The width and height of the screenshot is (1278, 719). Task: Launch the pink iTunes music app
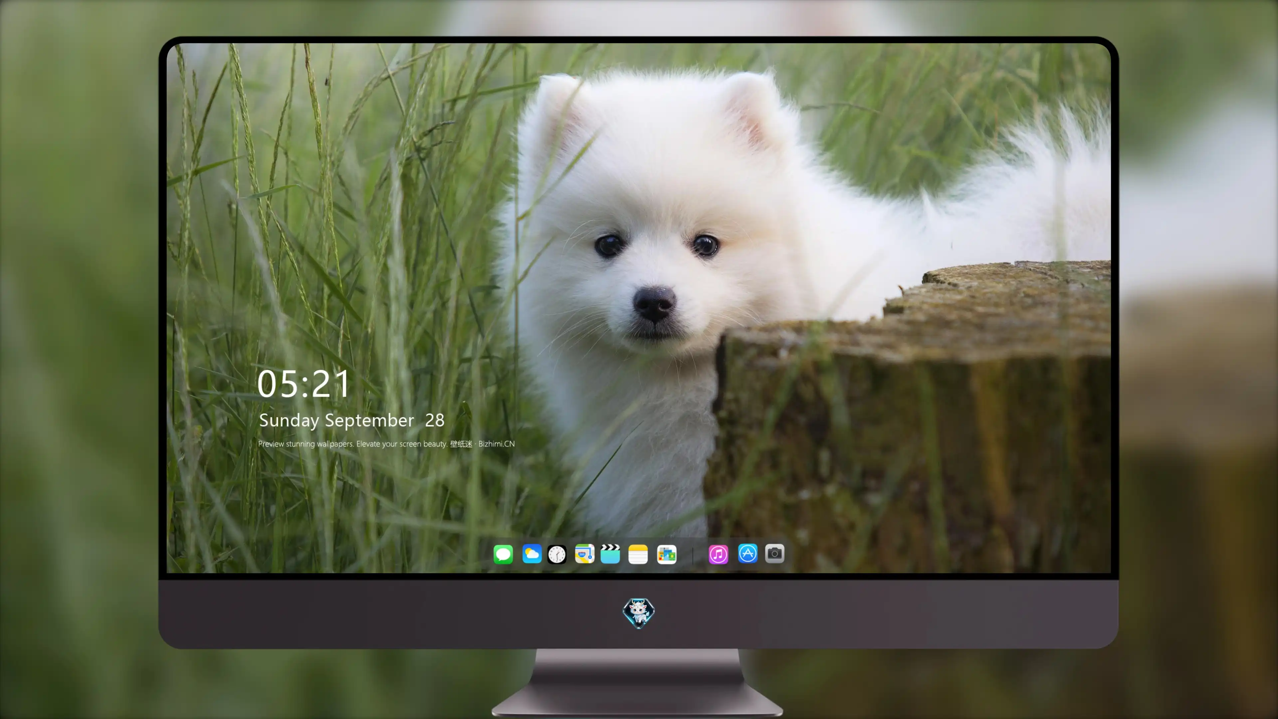pyautogui.click(x=718, y=554)
